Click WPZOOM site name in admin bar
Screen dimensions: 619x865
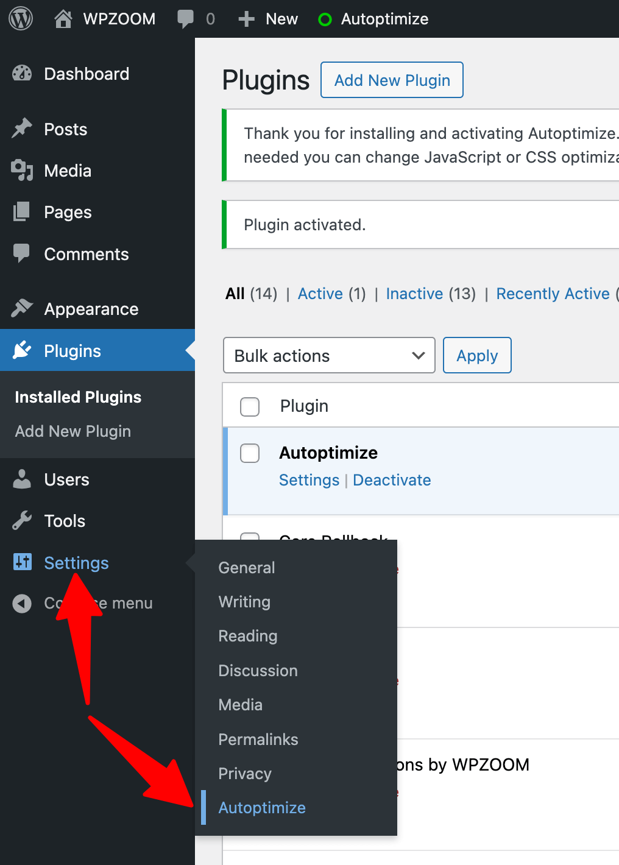tap(119, 19)
